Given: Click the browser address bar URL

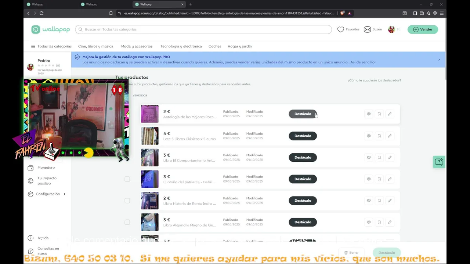Looking at the screenshot, I should [x=229, y=13].
